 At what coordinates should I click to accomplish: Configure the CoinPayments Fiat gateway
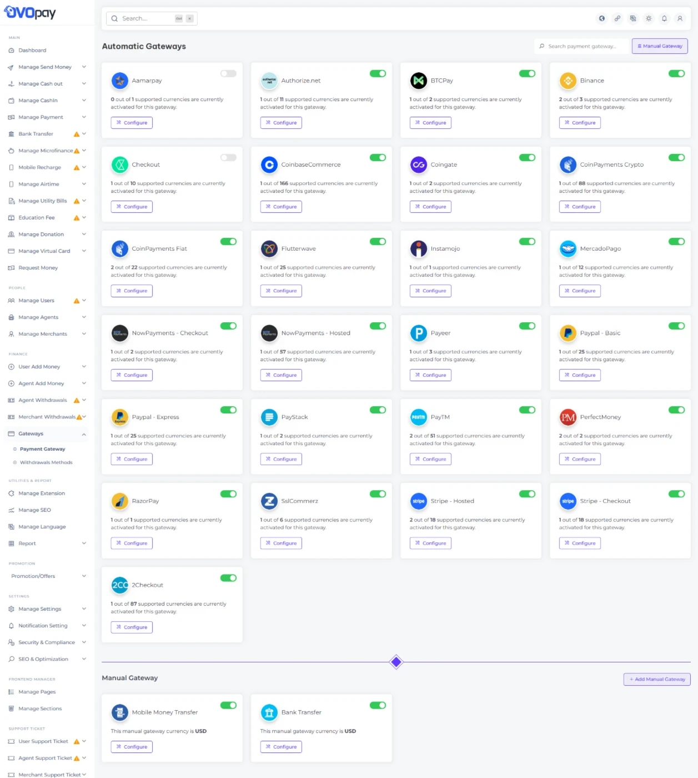[132, 291]
